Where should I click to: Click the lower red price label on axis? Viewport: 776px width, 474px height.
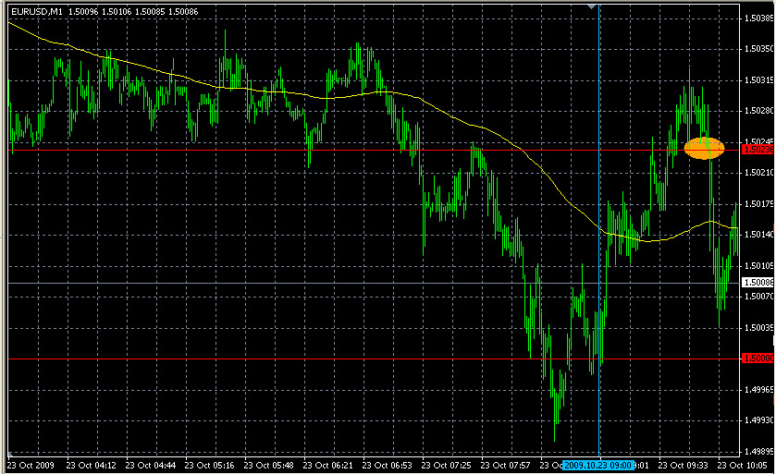757,358
